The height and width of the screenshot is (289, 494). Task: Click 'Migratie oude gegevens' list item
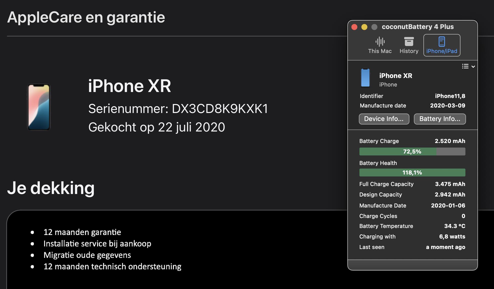(87, 255)
